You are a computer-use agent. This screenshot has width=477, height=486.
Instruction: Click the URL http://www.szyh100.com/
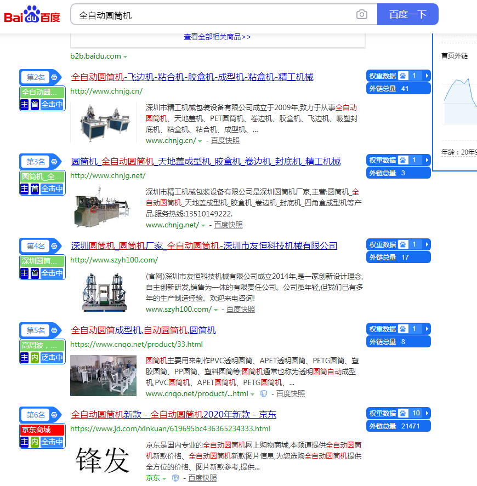pyautogui.click(x=114, y=260)
